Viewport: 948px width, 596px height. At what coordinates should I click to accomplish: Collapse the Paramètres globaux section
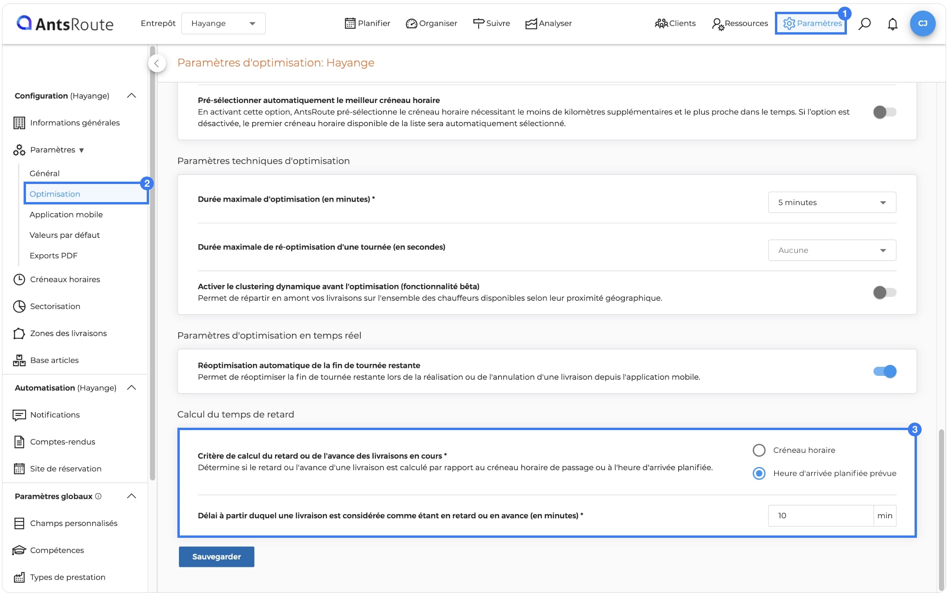pos(131,496)
